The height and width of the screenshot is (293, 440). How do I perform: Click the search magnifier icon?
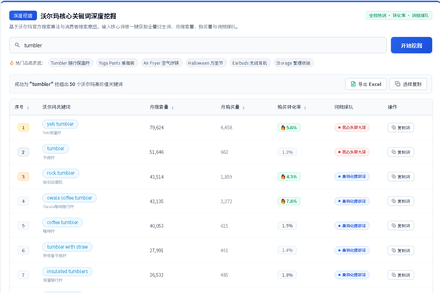[17, 45]
